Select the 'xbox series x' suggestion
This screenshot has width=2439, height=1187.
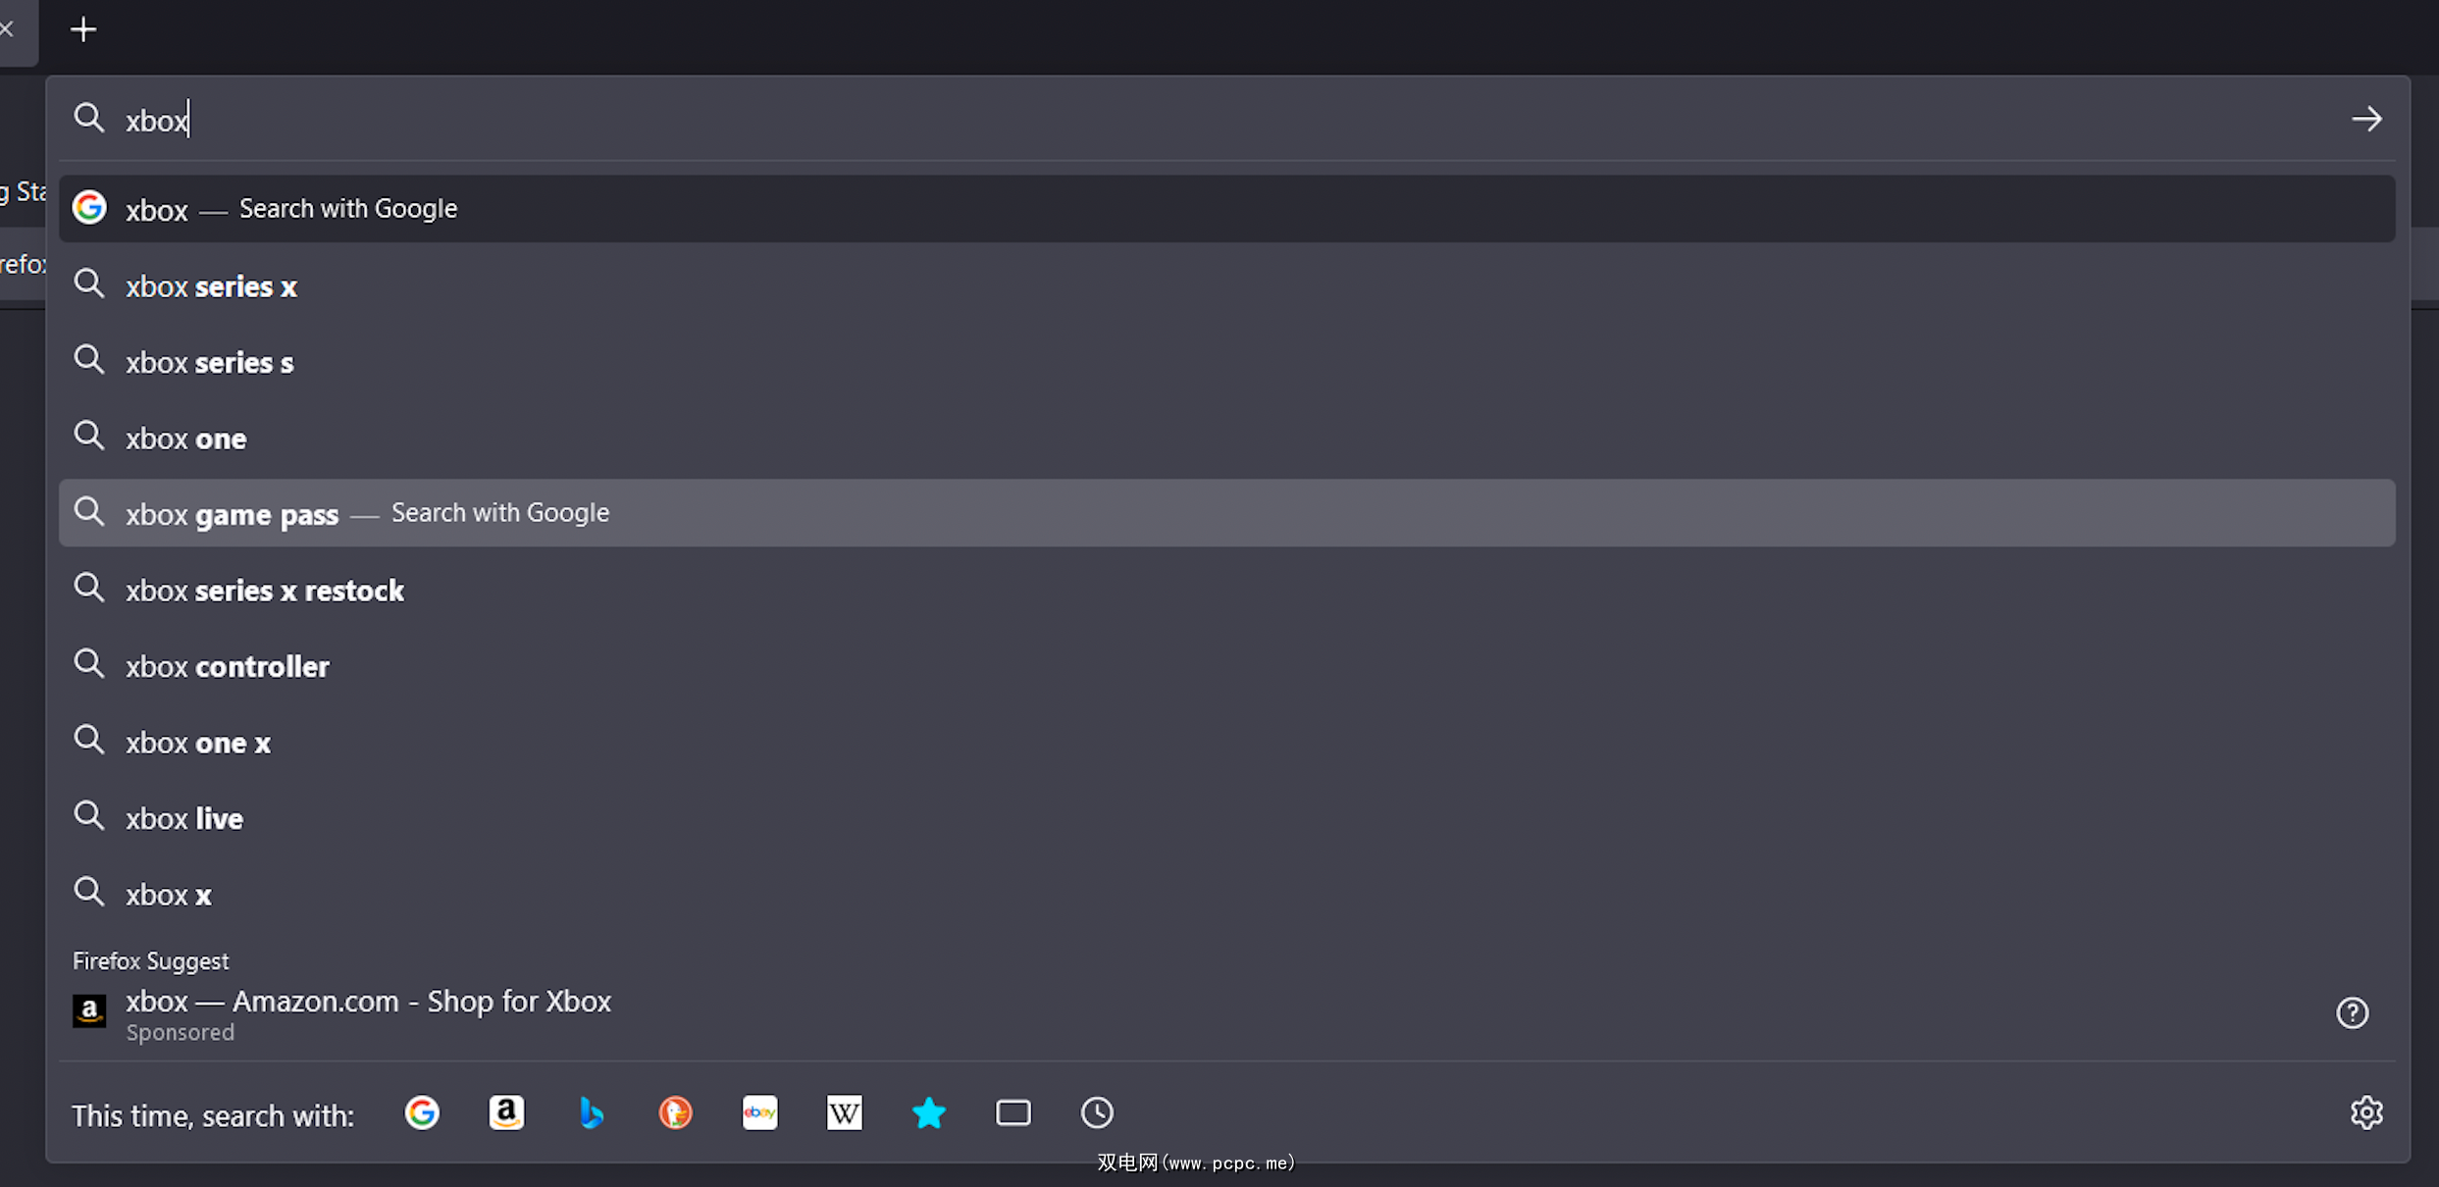(212, 286)
